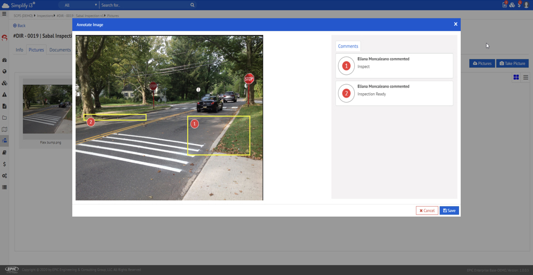The height and width of the screenshot is (275, 533).
Task: Click the Save button in Annotate Image dialog
Action: [449, 211]
